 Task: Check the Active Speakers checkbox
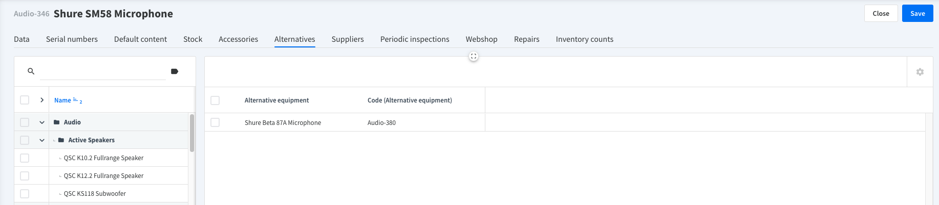(x=25, y=140)
